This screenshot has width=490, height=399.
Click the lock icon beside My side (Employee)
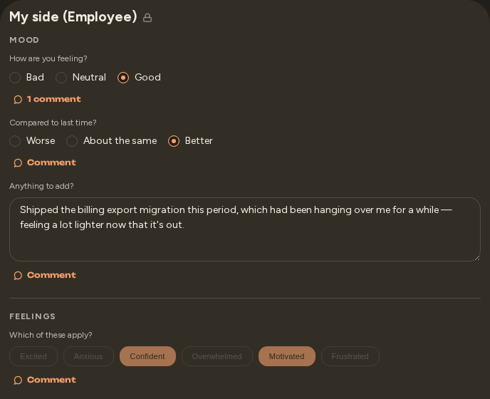pyautogui.click(x=147, y=18)
